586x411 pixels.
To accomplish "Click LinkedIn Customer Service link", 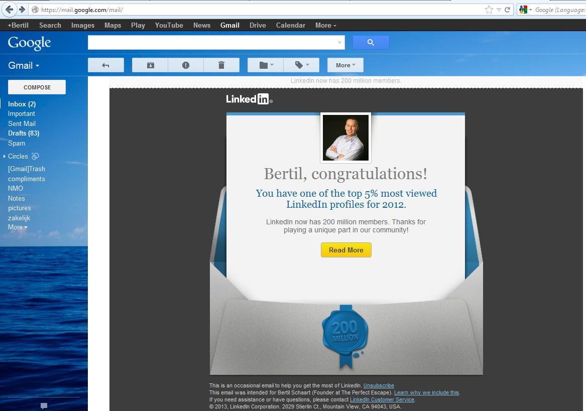I will pyautogui.click(x=382, y=400).
